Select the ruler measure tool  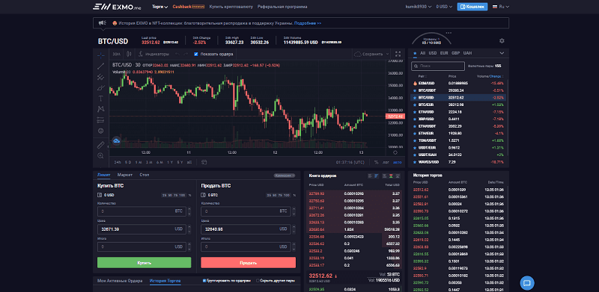tap(101, 145)
